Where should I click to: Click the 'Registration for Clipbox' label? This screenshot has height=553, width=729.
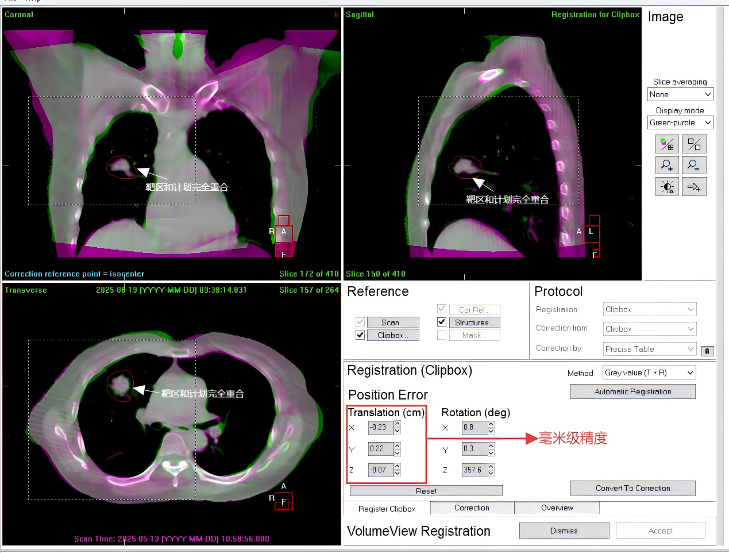(595, 14)
